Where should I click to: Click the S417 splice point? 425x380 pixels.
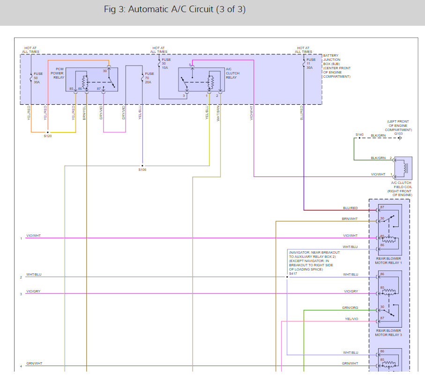287,277
